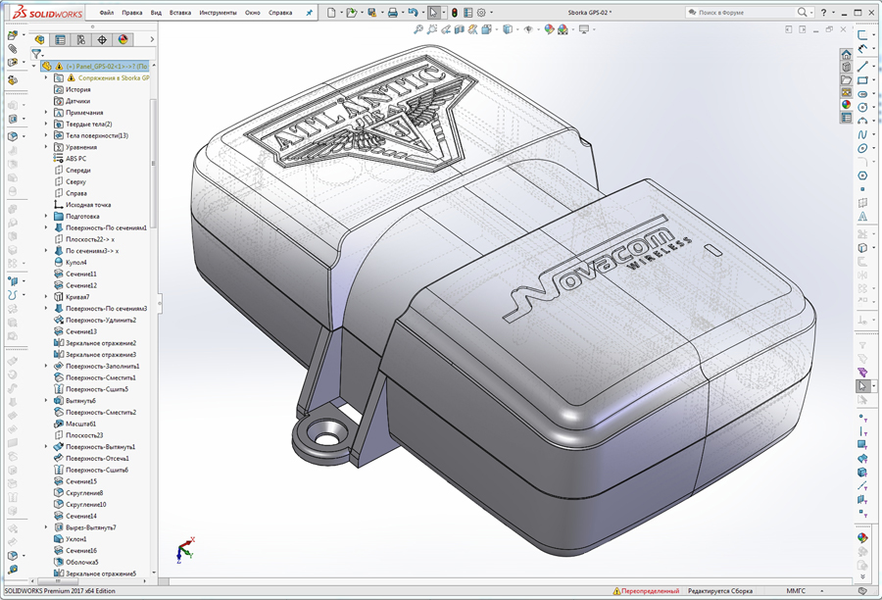
Task: Click the Undo icon
Action: click(x=415, y=13)
